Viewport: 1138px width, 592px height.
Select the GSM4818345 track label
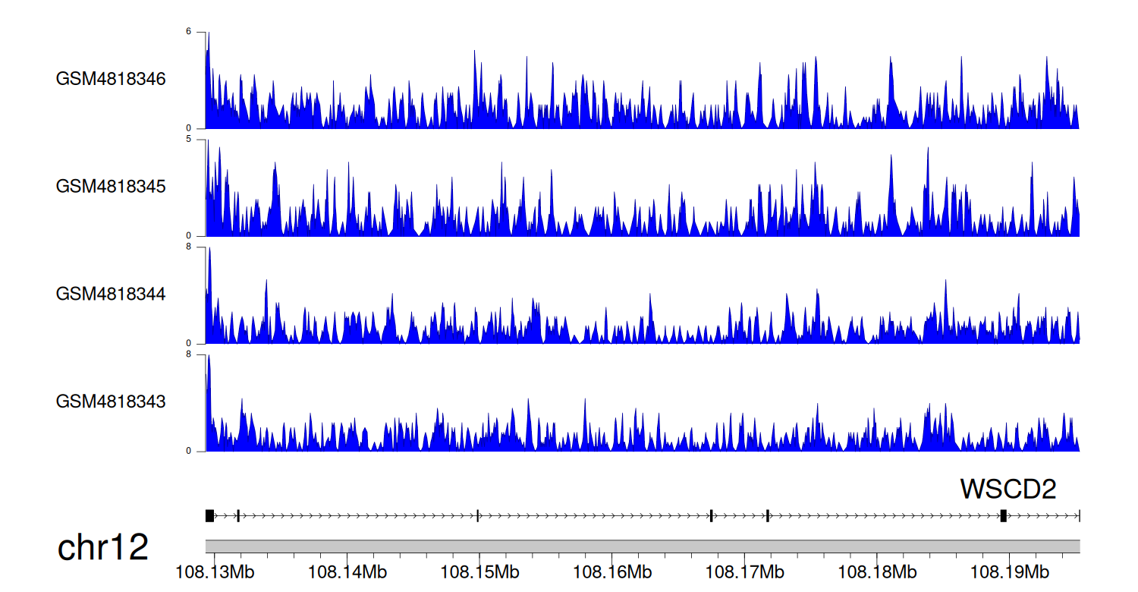[111, 187]
